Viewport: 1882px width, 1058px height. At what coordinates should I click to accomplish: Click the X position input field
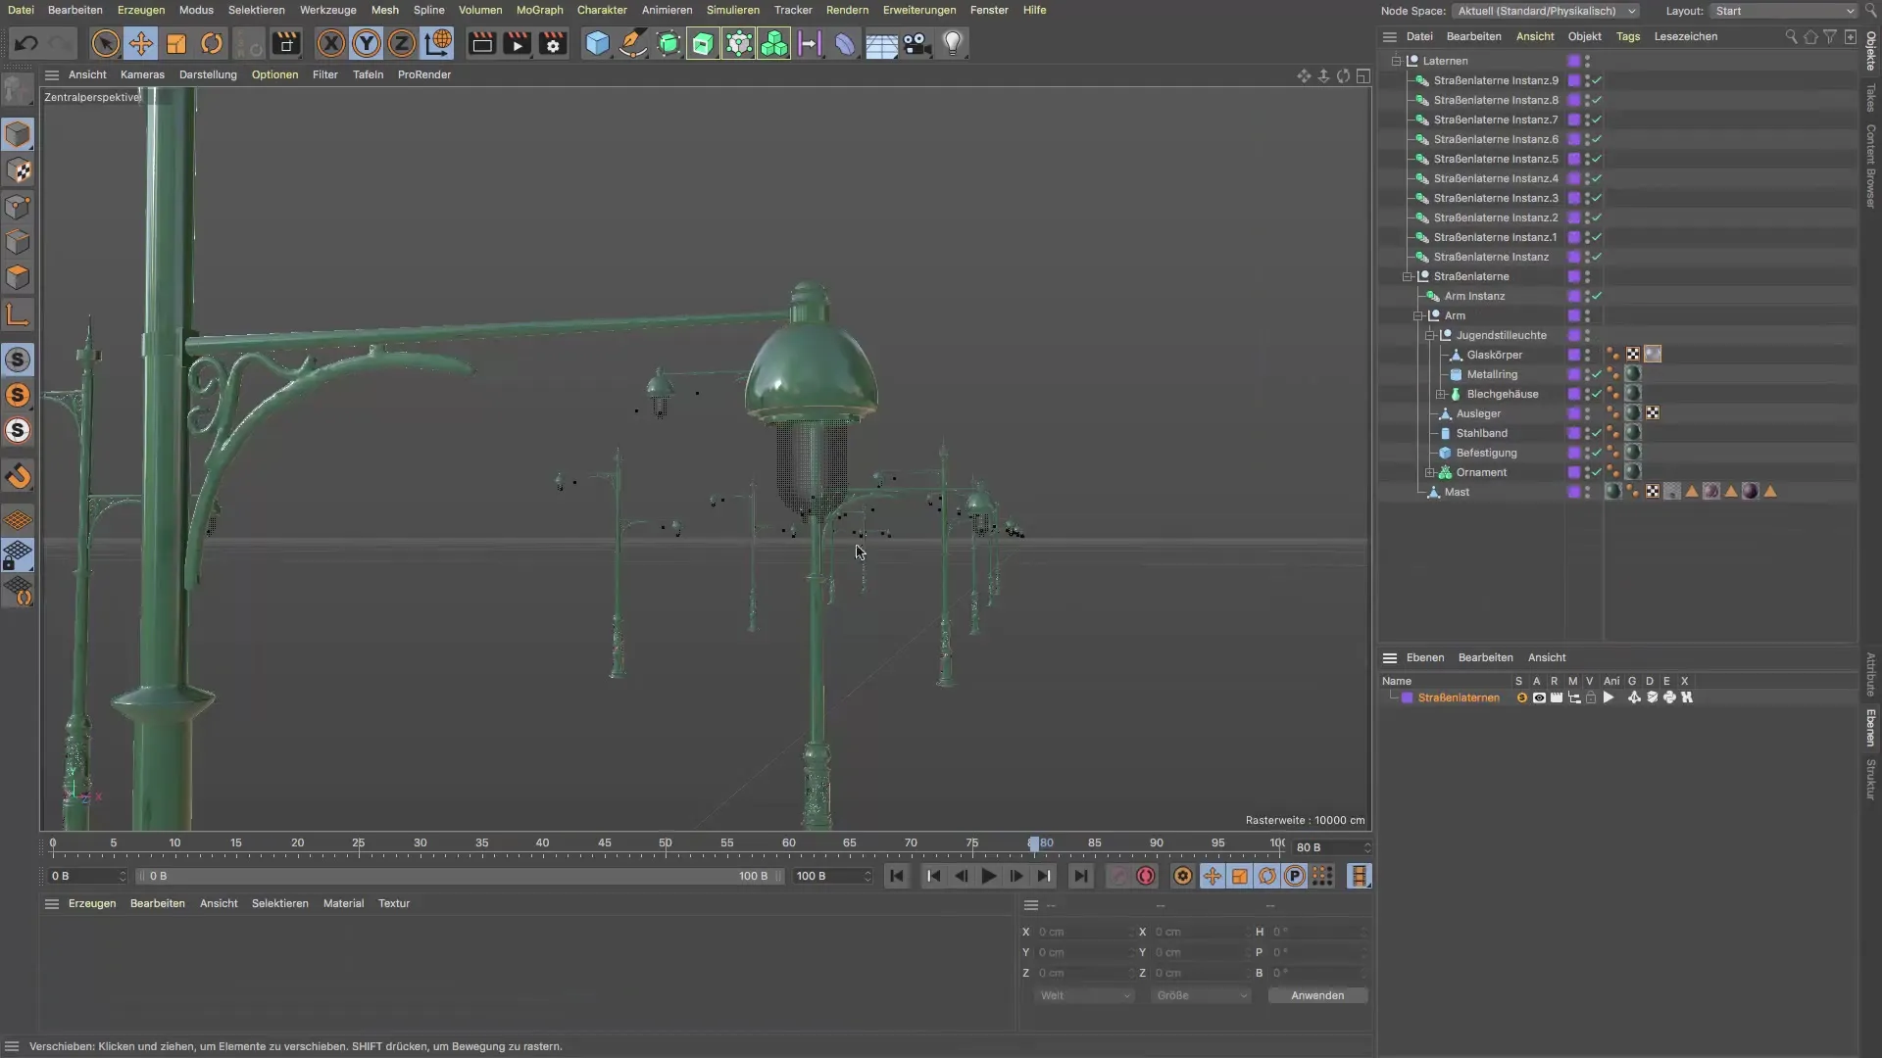click(1084, 932)
